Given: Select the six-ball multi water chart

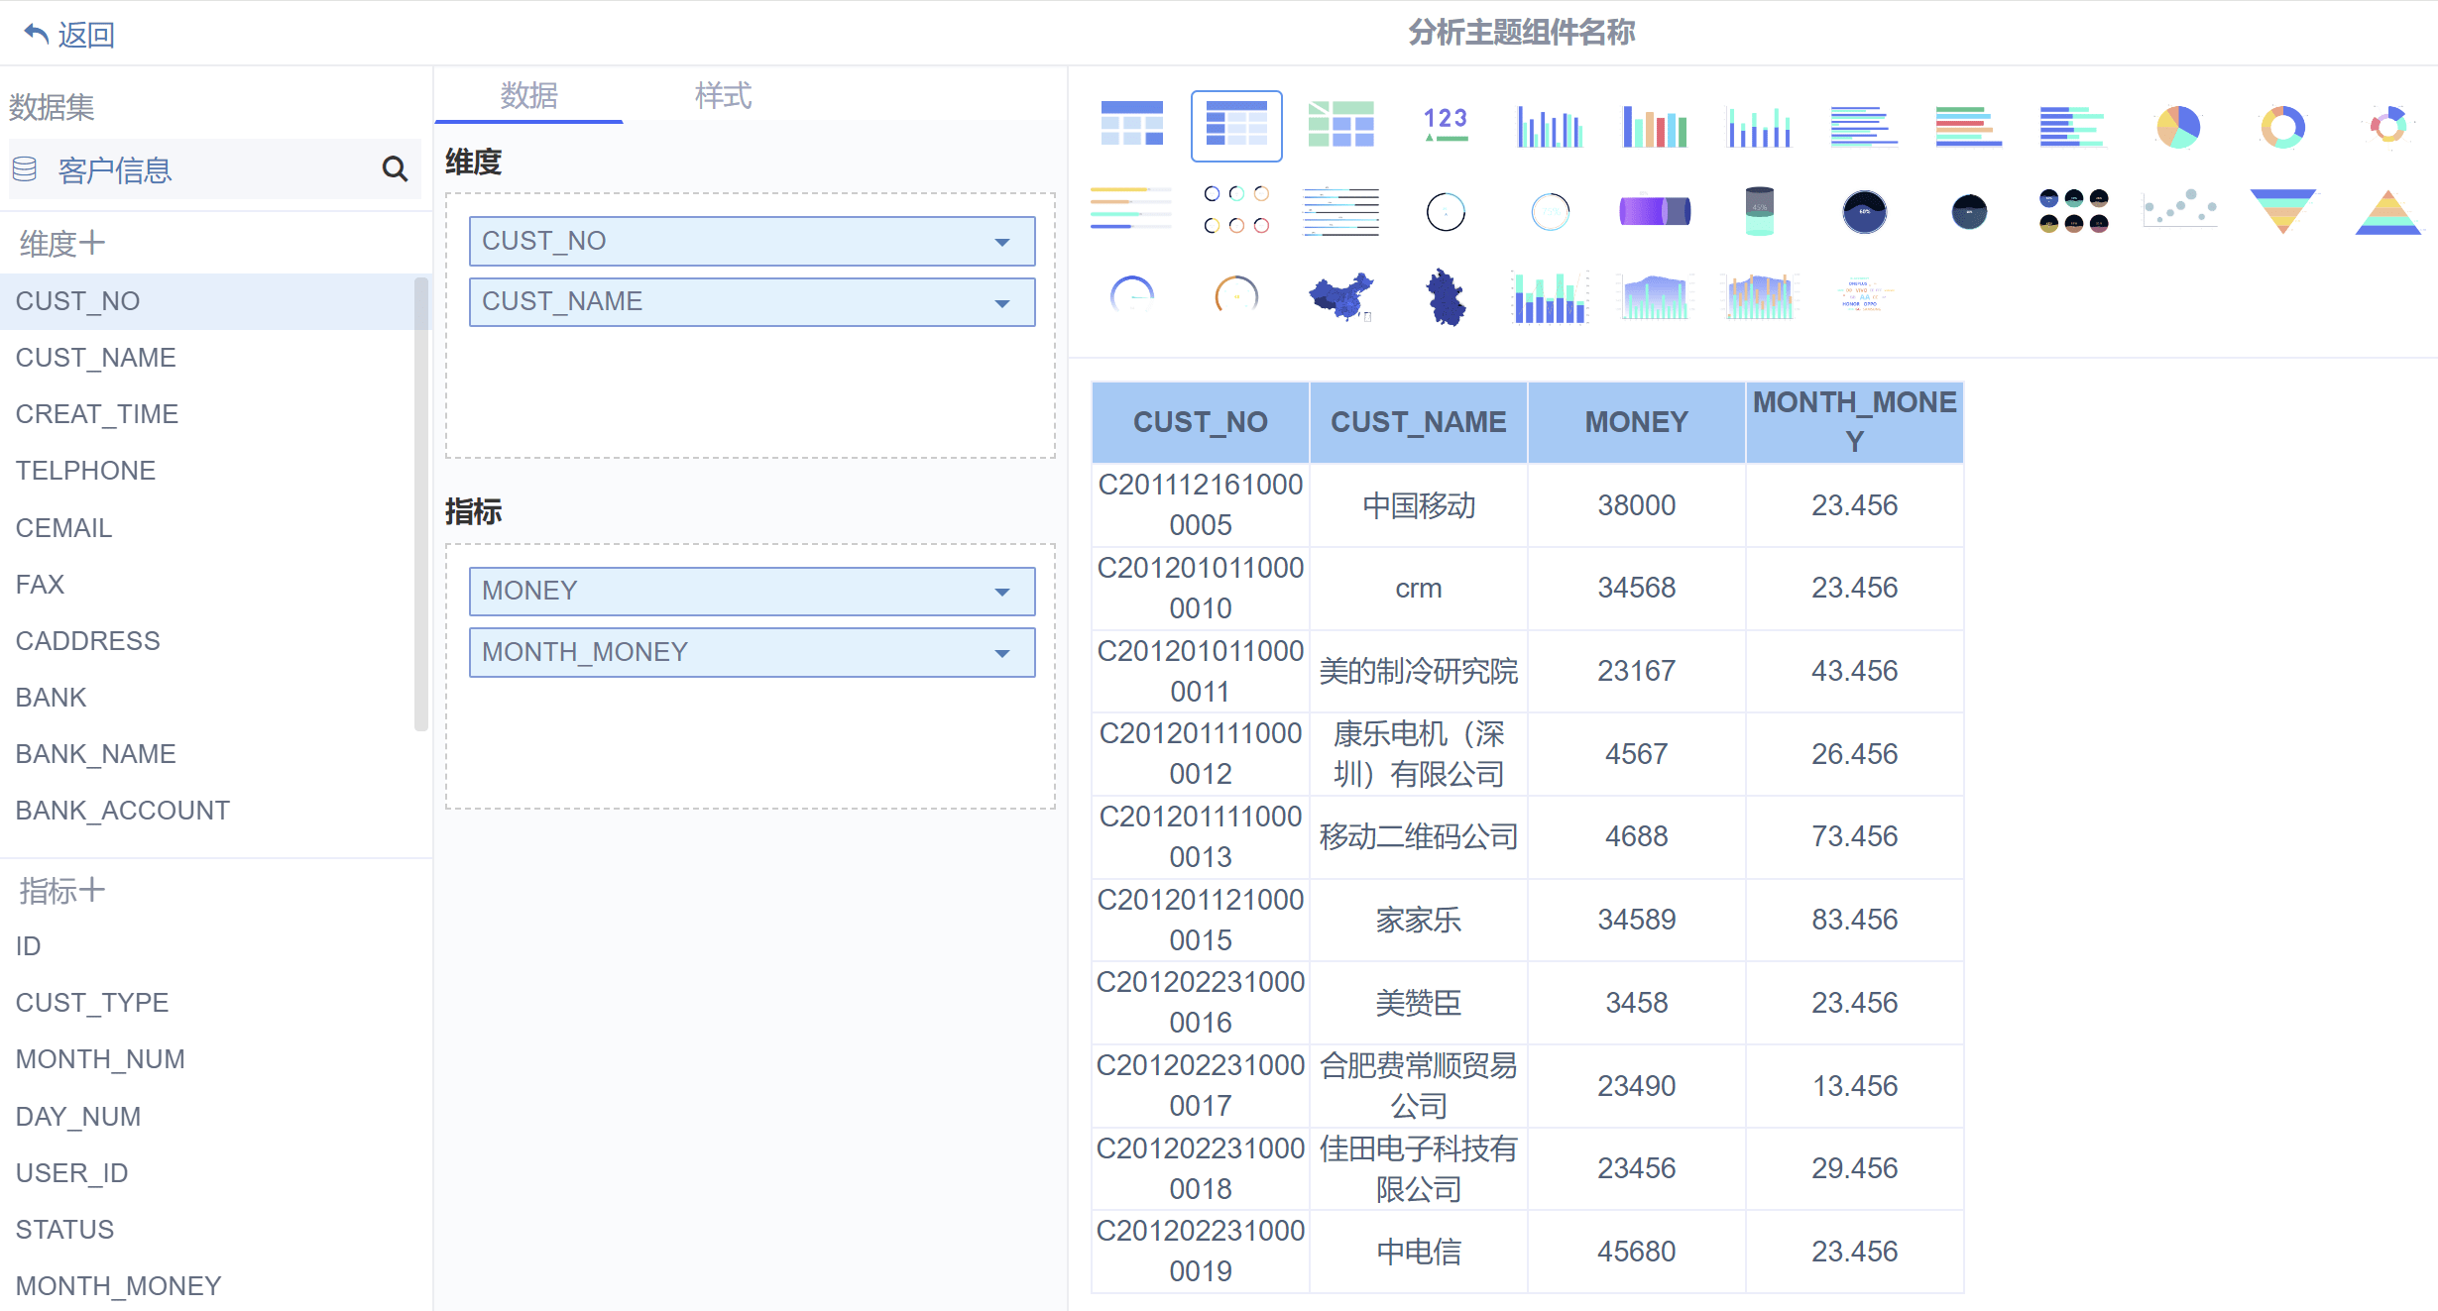Looking at the screenshot, I should [x=2073, y=210].
